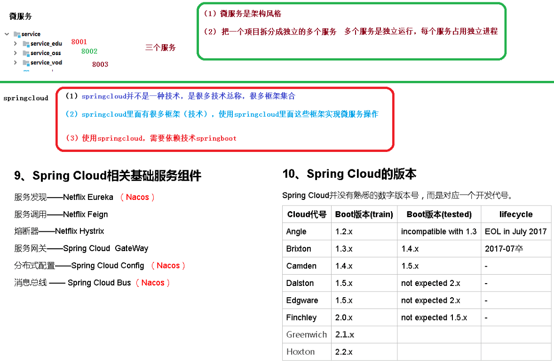Click the Cloud代号 column header
Image resolution: width=554 pixels, height=364 pixels.
click(307, 214)
